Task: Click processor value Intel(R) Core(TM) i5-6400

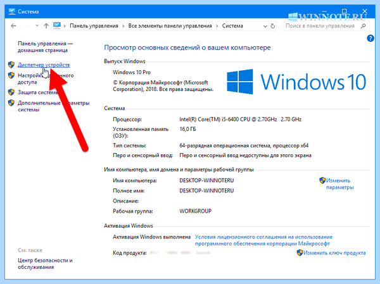Action: [x=240, y=120]
